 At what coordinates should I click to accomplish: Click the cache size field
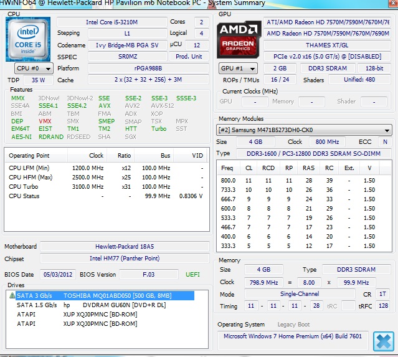[x=148, y=80]
